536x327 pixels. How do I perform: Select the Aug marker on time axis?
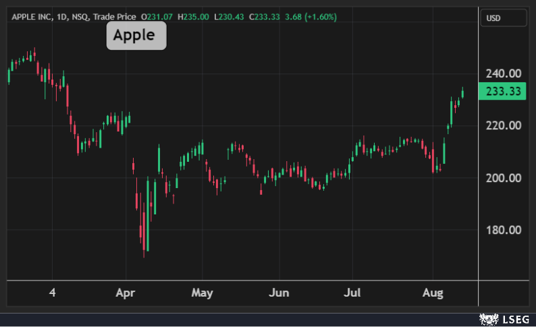[433, 293]
